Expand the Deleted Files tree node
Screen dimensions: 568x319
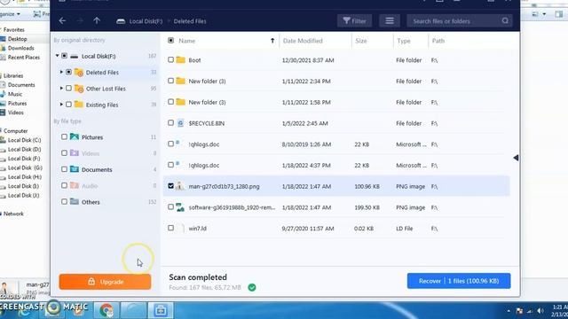coord(61,72)
